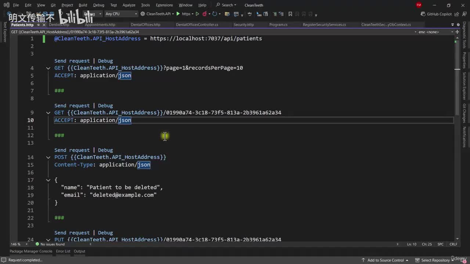This screenshot has height=264, width=470.
Task: Open the Error List panel tab
Action: [63, 251]
